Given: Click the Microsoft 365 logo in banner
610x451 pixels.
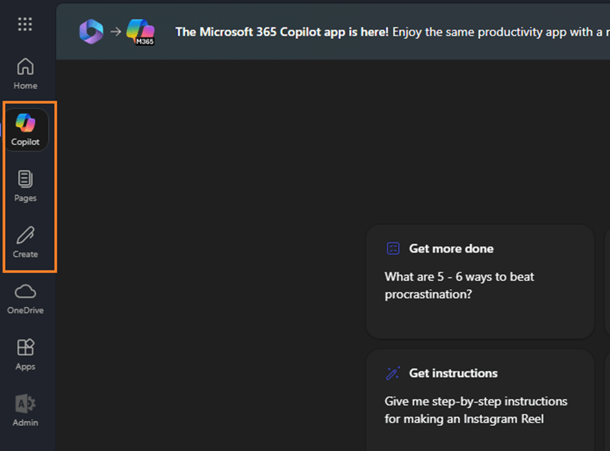Looking at the screenshot, I should (x=91, y=31).
